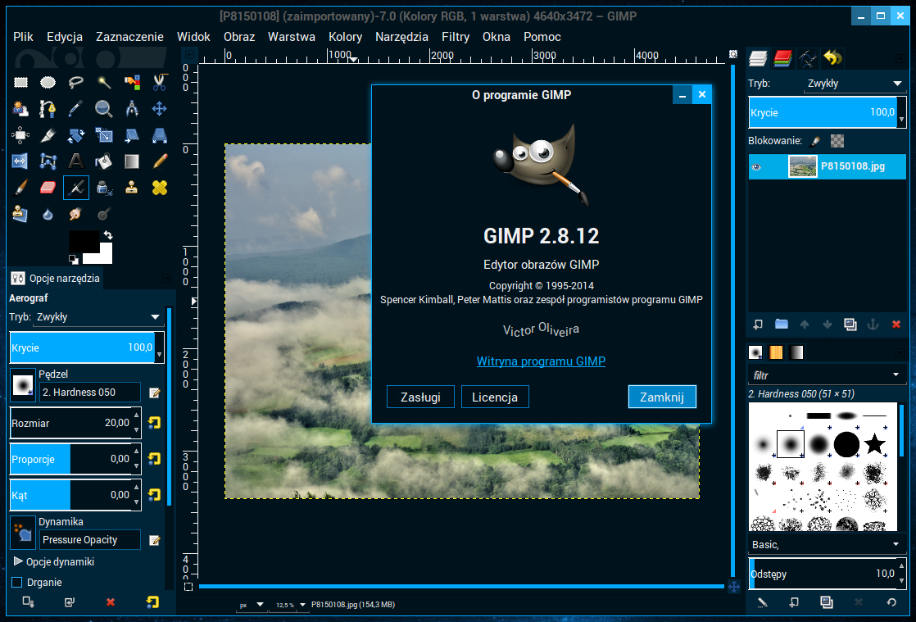
Task: Reset the Kąt angle value
Action: (154, 495)
